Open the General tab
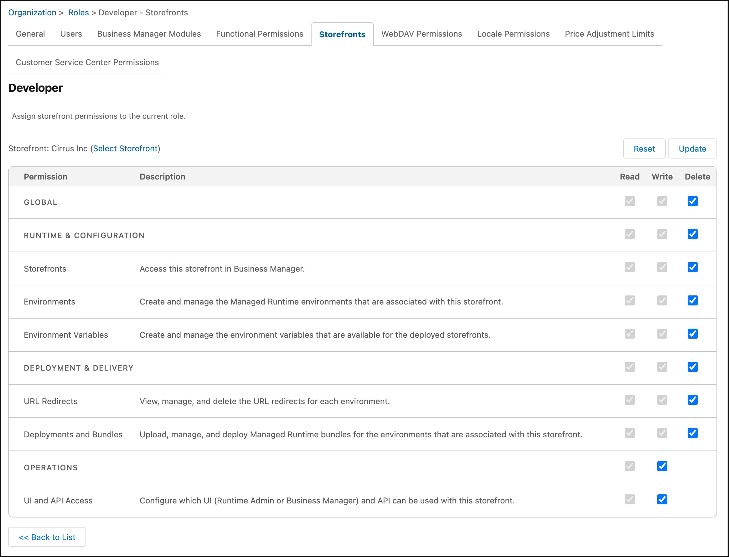 coord(30,34)
